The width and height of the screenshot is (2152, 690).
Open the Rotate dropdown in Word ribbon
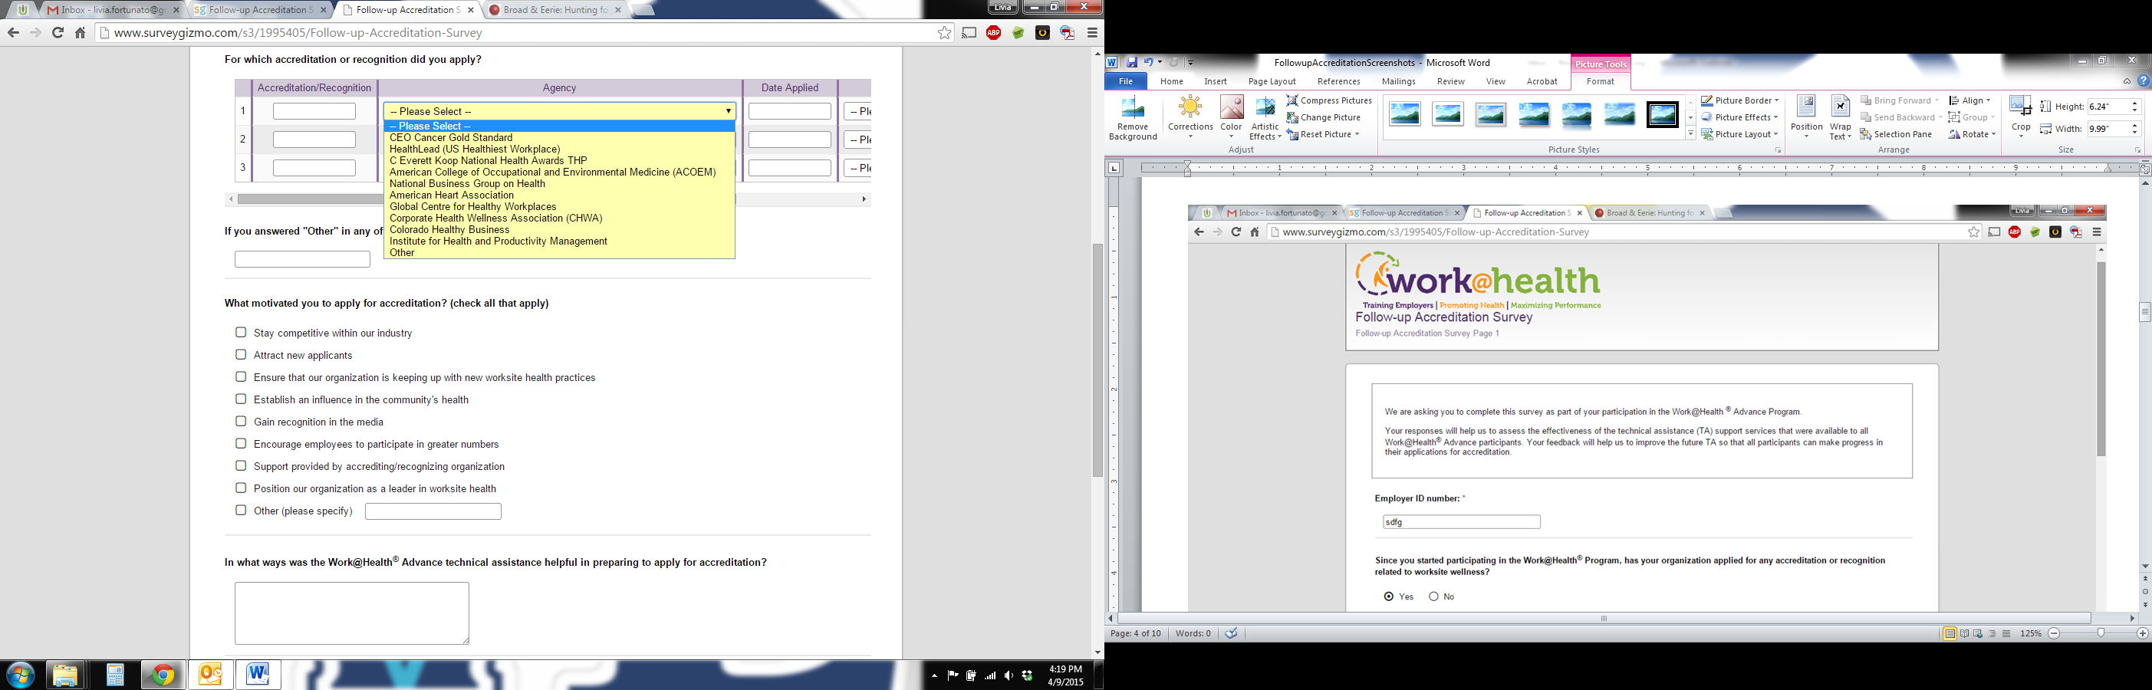pyautogui.click(x=1973, y=133)
